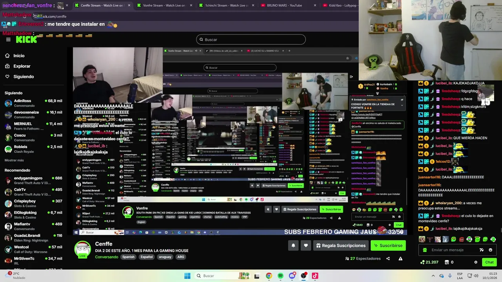Select the uruguay tag

tap(165, 257)
